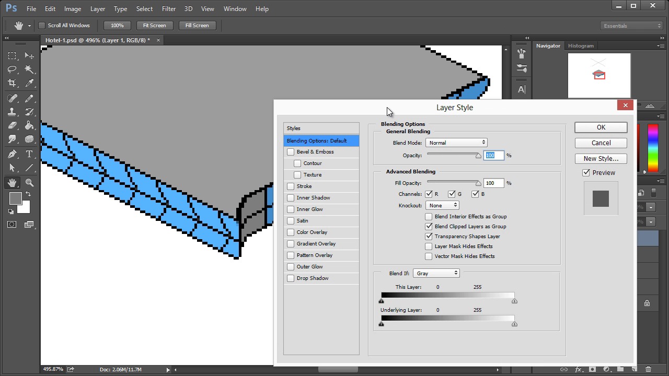
Task: Expand the Blend If dropdown
Action: click(x=436, y=274)
